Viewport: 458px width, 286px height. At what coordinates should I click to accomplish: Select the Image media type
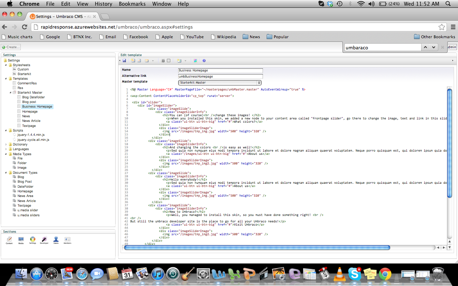(x=22, y=168)
